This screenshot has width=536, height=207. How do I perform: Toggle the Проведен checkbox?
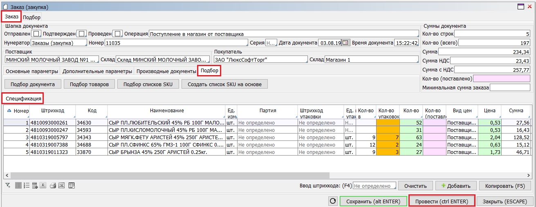pyautogui.click(x=117, y=33)
